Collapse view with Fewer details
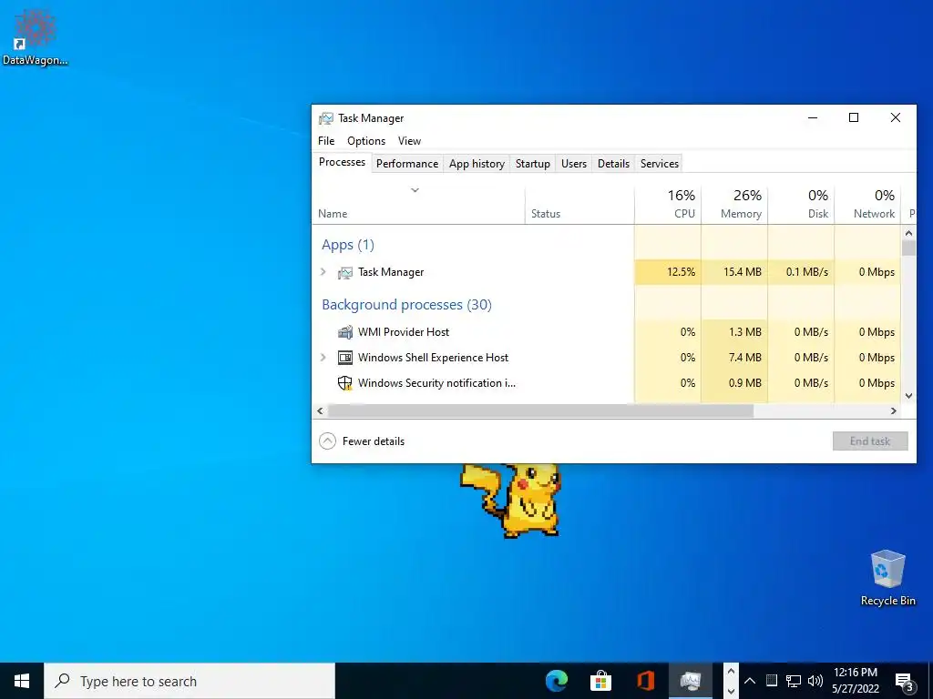Viewport: 933px width, 699px height. [362, 441]
